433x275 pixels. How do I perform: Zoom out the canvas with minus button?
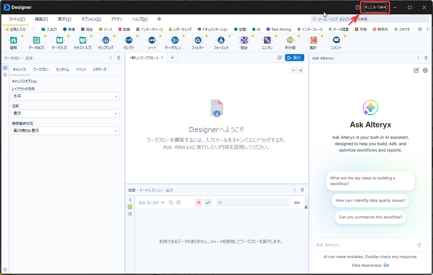tap(293, 71)
